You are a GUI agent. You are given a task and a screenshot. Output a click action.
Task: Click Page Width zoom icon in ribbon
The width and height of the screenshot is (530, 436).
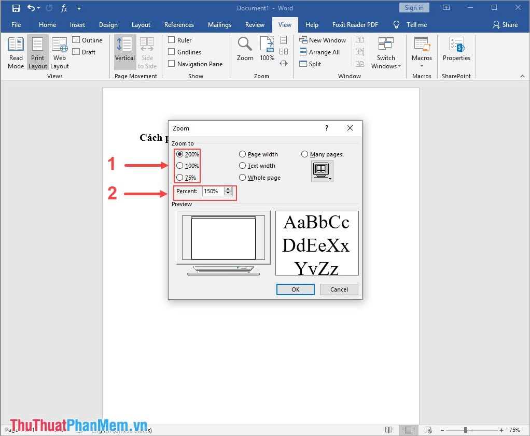[284, 64]
